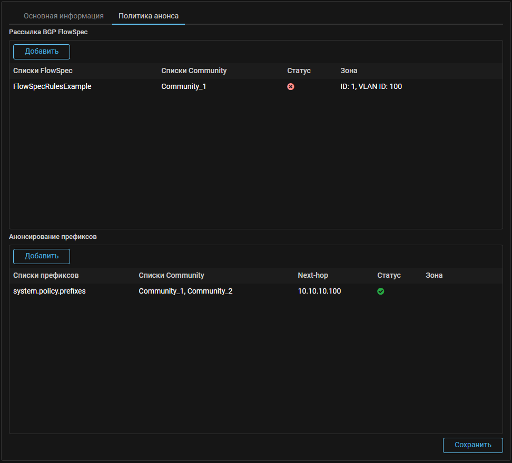Click the Community_1, Community_2 cell
This screenshot has width=512, height=463.
click(x=185, y=291)
